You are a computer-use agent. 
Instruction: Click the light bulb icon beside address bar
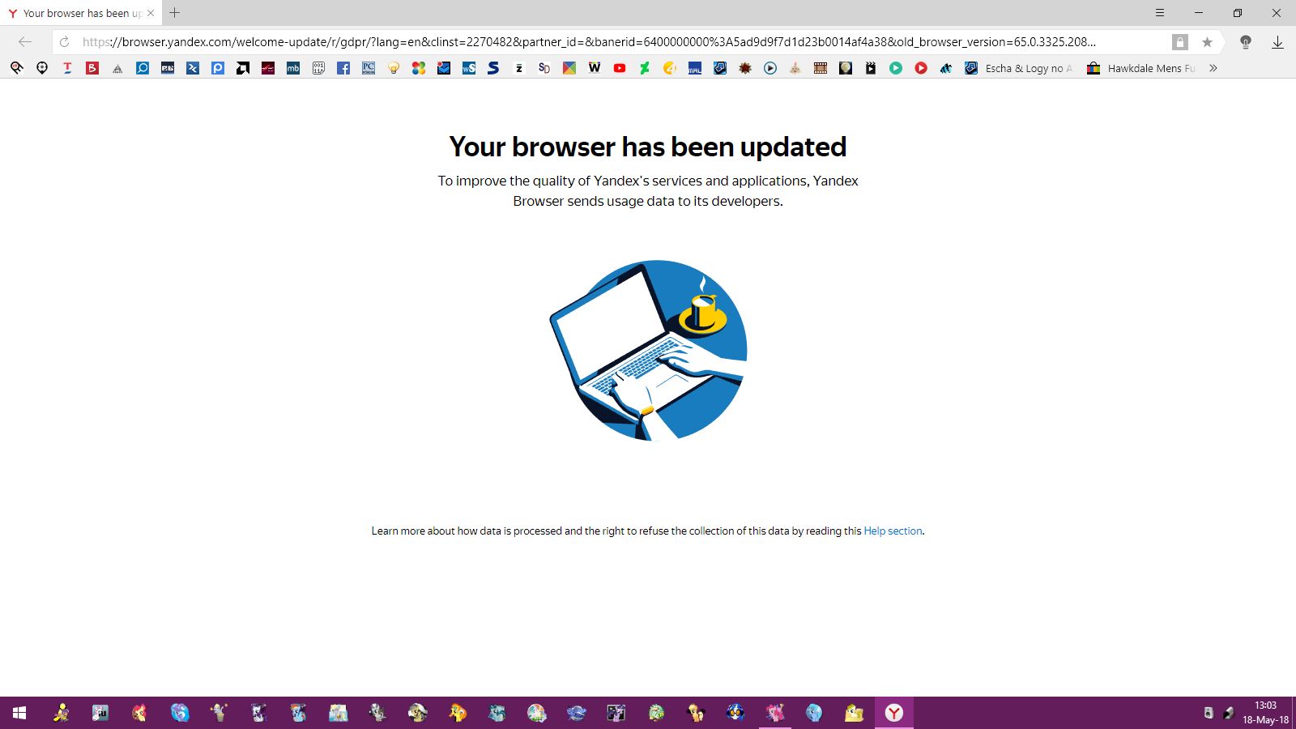tap(1246, 42)
